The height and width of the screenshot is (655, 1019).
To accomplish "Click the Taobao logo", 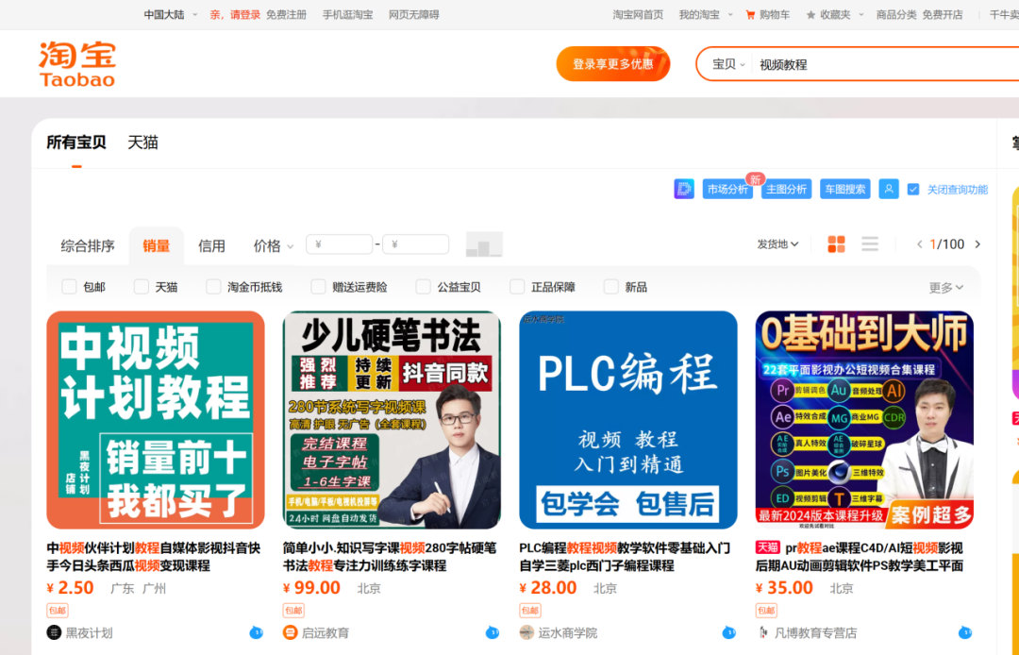I will click(x=77, y=63).
